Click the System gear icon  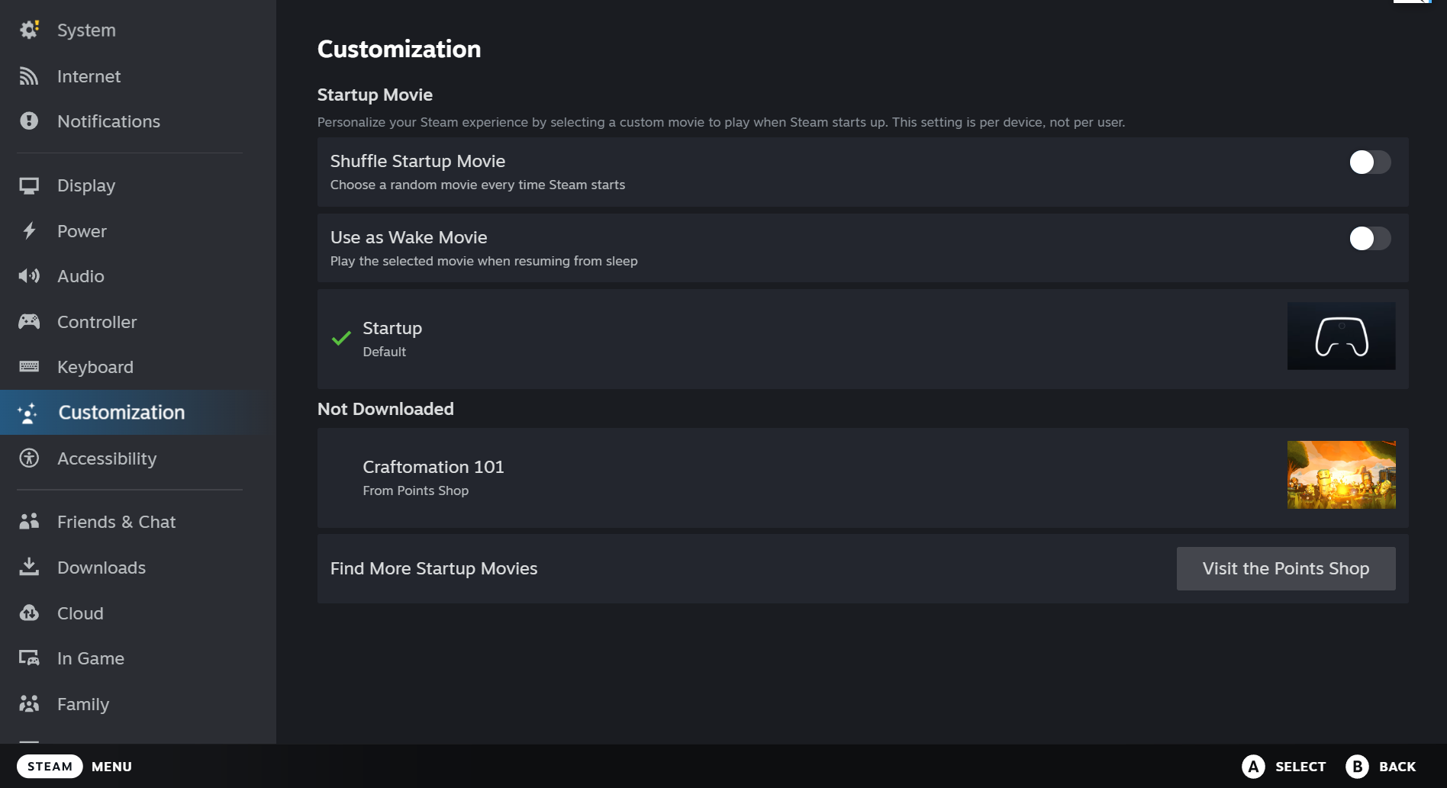pyautogui.click(x=29, y=30)
